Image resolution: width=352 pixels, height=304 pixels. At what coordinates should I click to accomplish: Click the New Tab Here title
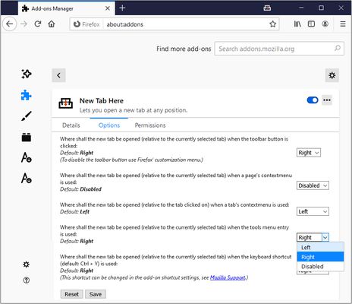coord(102,101)
